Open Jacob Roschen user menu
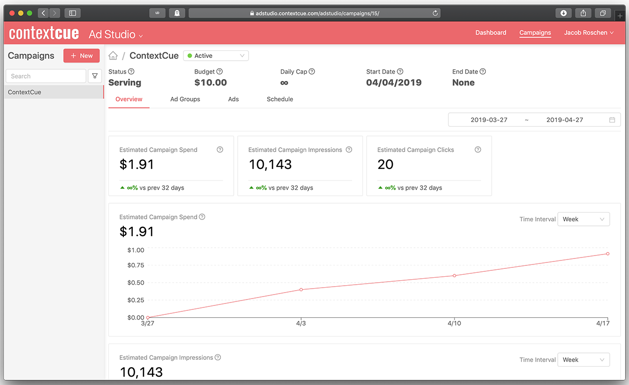 pyautogui.click(x=589, y=33)
